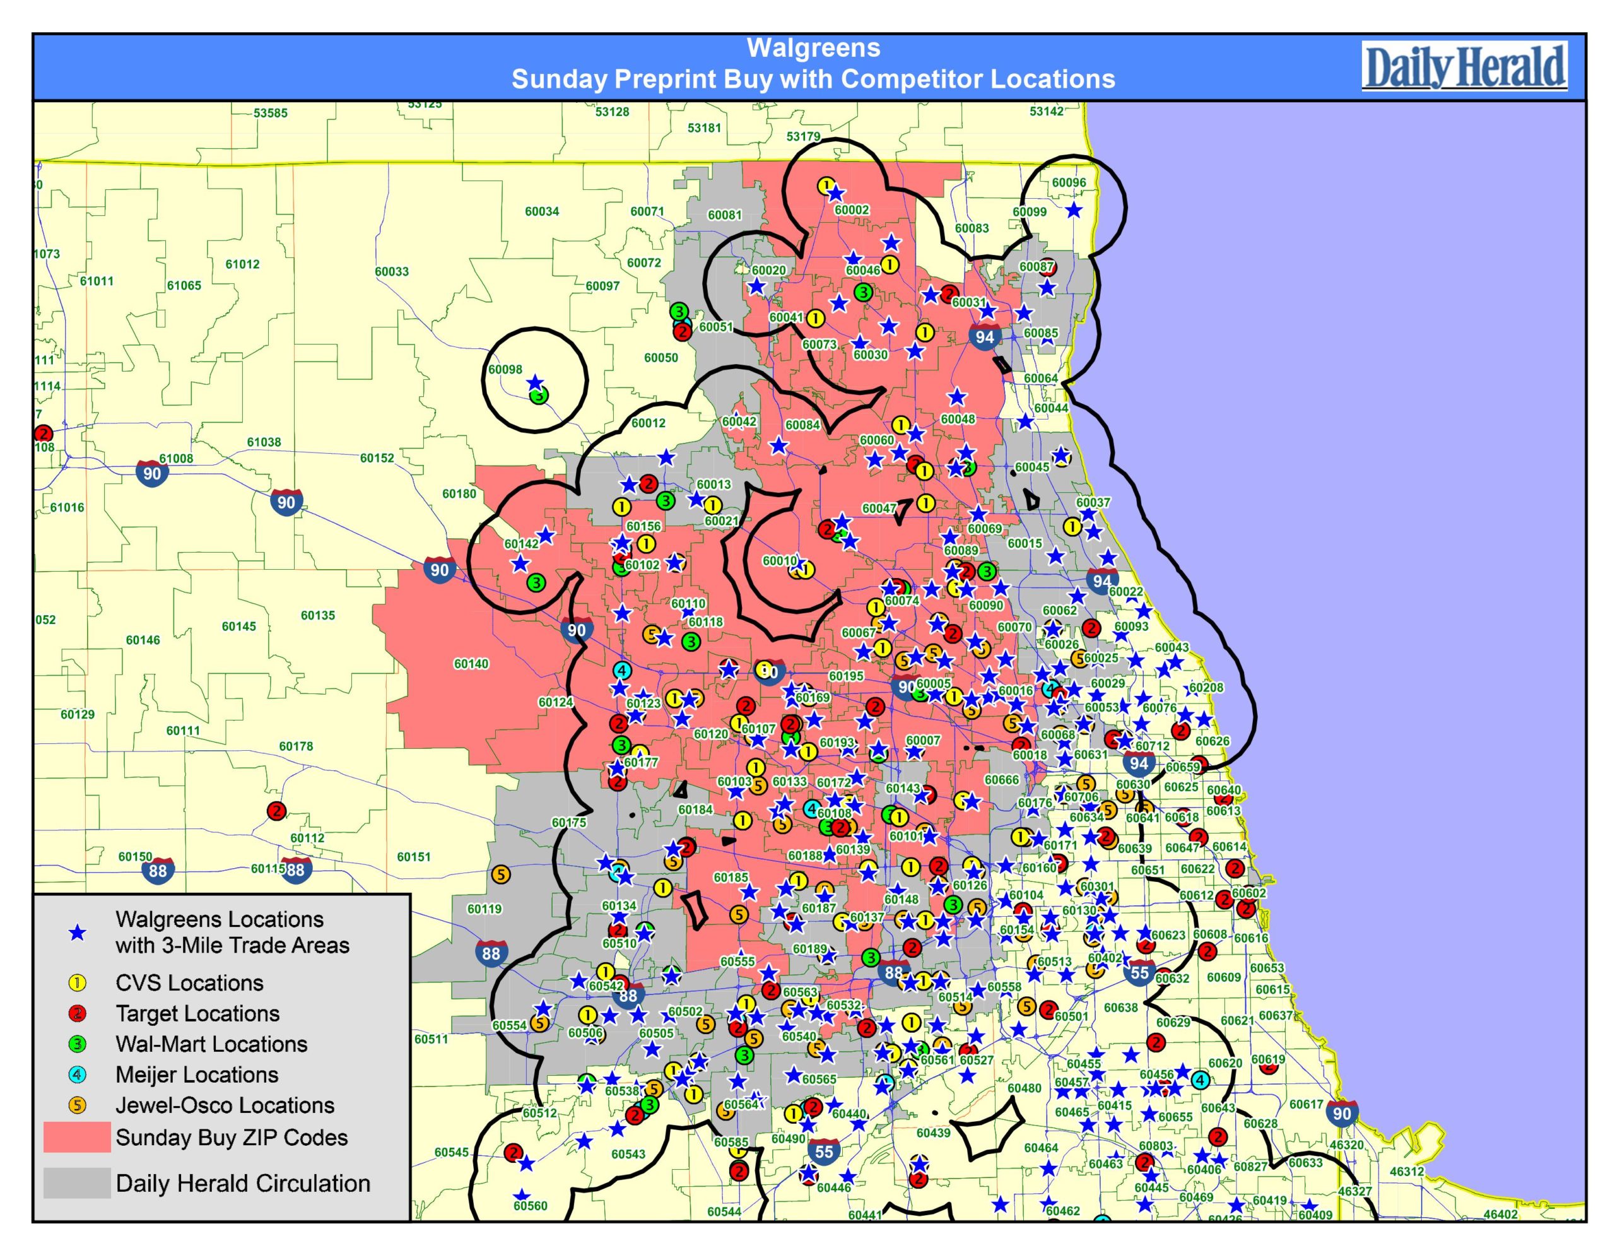The width and height of the screenshot is (1615, 1248).
Task: Pick the Daily Herald Circulation gray swatch
Action: click(77, 1183)
